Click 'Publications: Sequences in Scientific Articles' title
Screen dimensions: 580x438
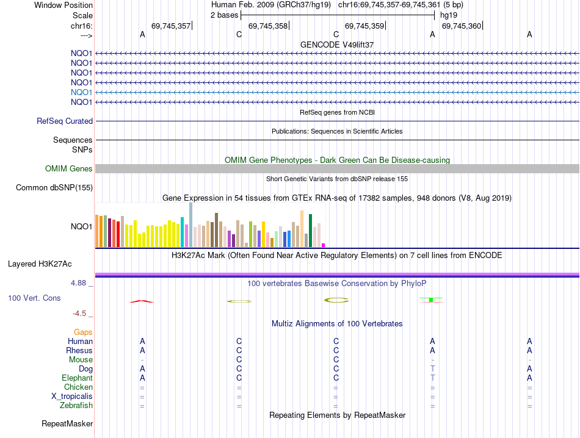(x=337, y=131)
